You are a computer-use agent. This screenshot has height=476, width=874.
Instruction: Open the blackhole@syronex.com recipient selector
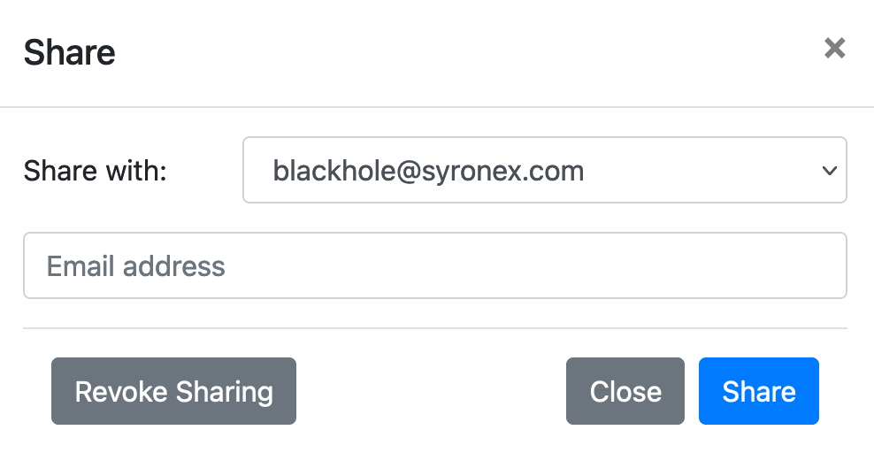coord(545,170)
